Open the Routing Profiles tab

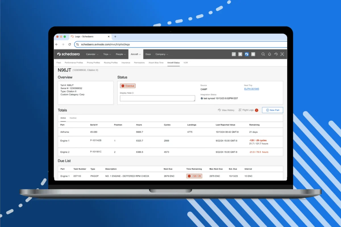point(111,63)
